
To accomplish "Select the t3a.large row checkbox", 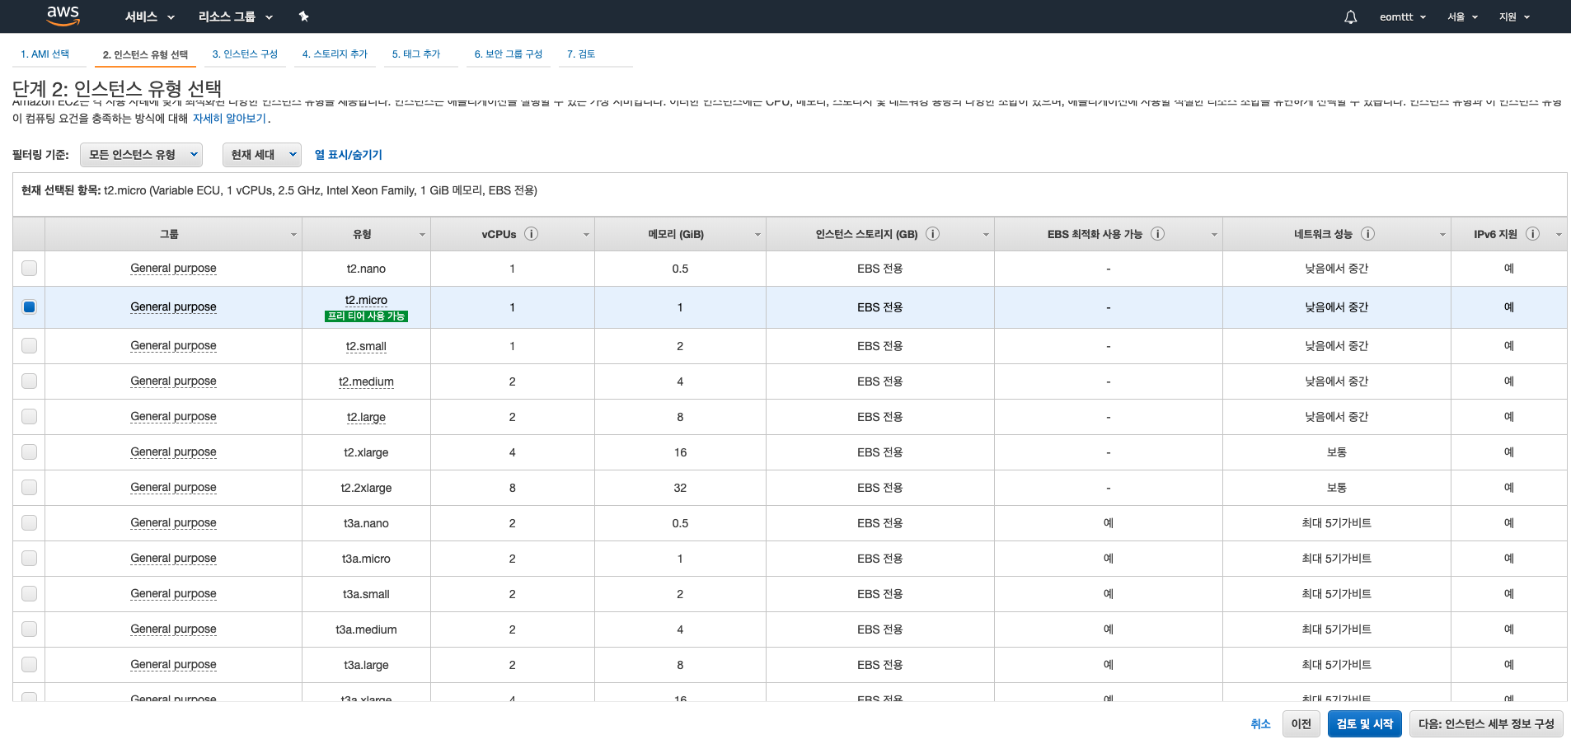I will (x=30, y=665).
